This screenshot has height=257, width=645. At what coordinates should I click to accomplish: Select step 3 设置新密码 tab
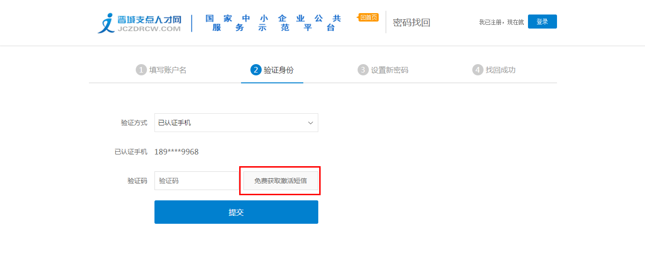pos(383,70)
